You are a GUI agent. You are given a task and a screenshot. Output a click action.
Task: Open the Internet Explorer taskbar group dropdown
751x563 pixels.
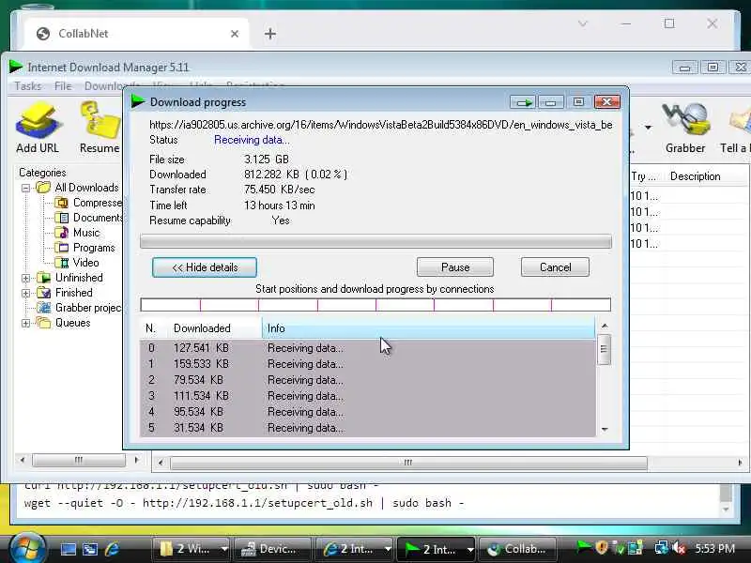388,550
